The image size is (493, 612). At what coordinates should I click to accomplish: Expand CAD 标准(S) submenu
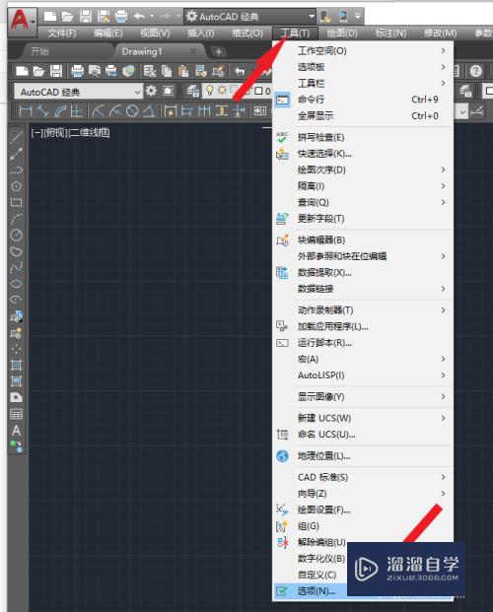tap(363, 477)
